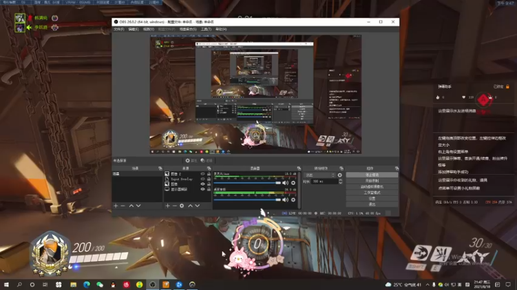Open the 视图(V) menu
The image size is (517, 290).
(149, 29)
